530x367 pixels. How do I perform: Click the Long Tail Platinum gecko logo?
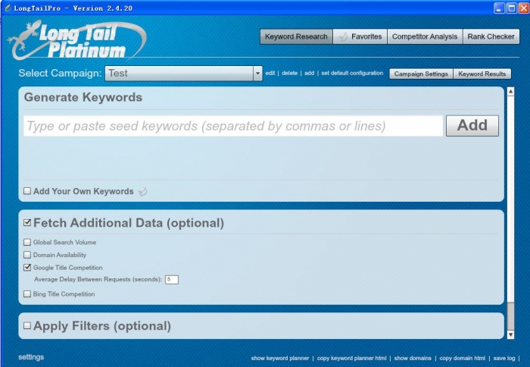click(x=77, y=41)
